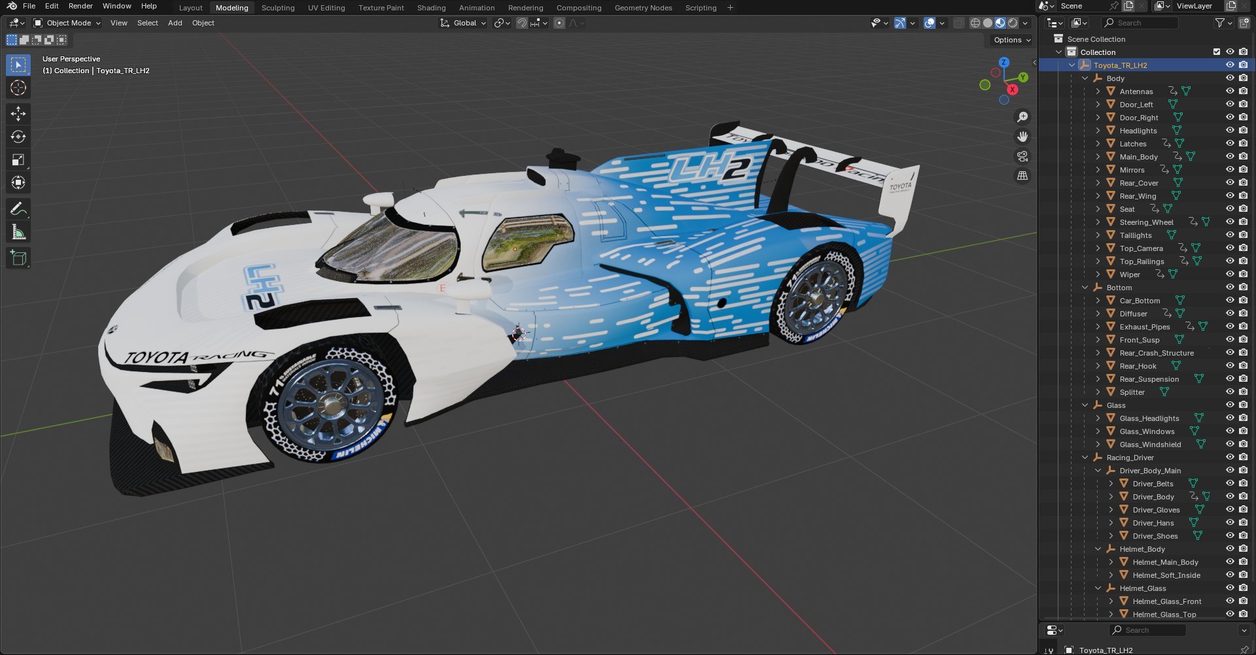Click the blue Z axis gizmo ball

point(1004,62)
